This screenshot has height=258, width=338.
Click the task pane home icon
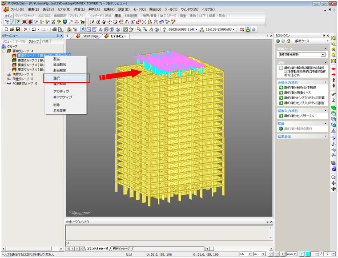click(x=289, y=41)
